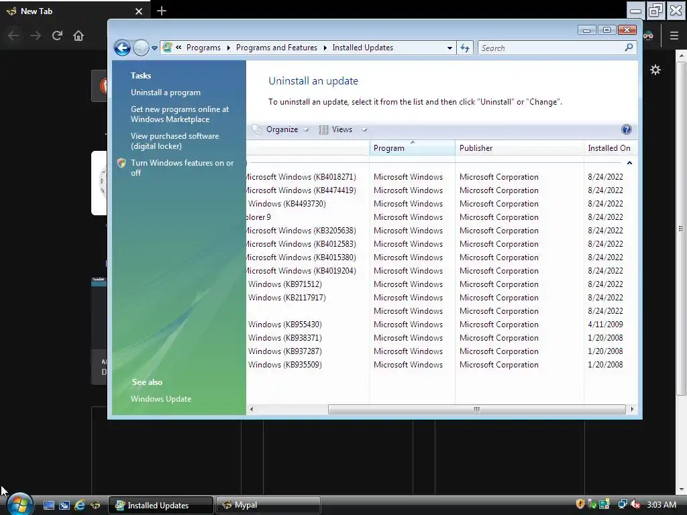The height and width of the screenshot is (515, 687).
Task: Sort by the Publisher column header
Action: pos(519,148)
